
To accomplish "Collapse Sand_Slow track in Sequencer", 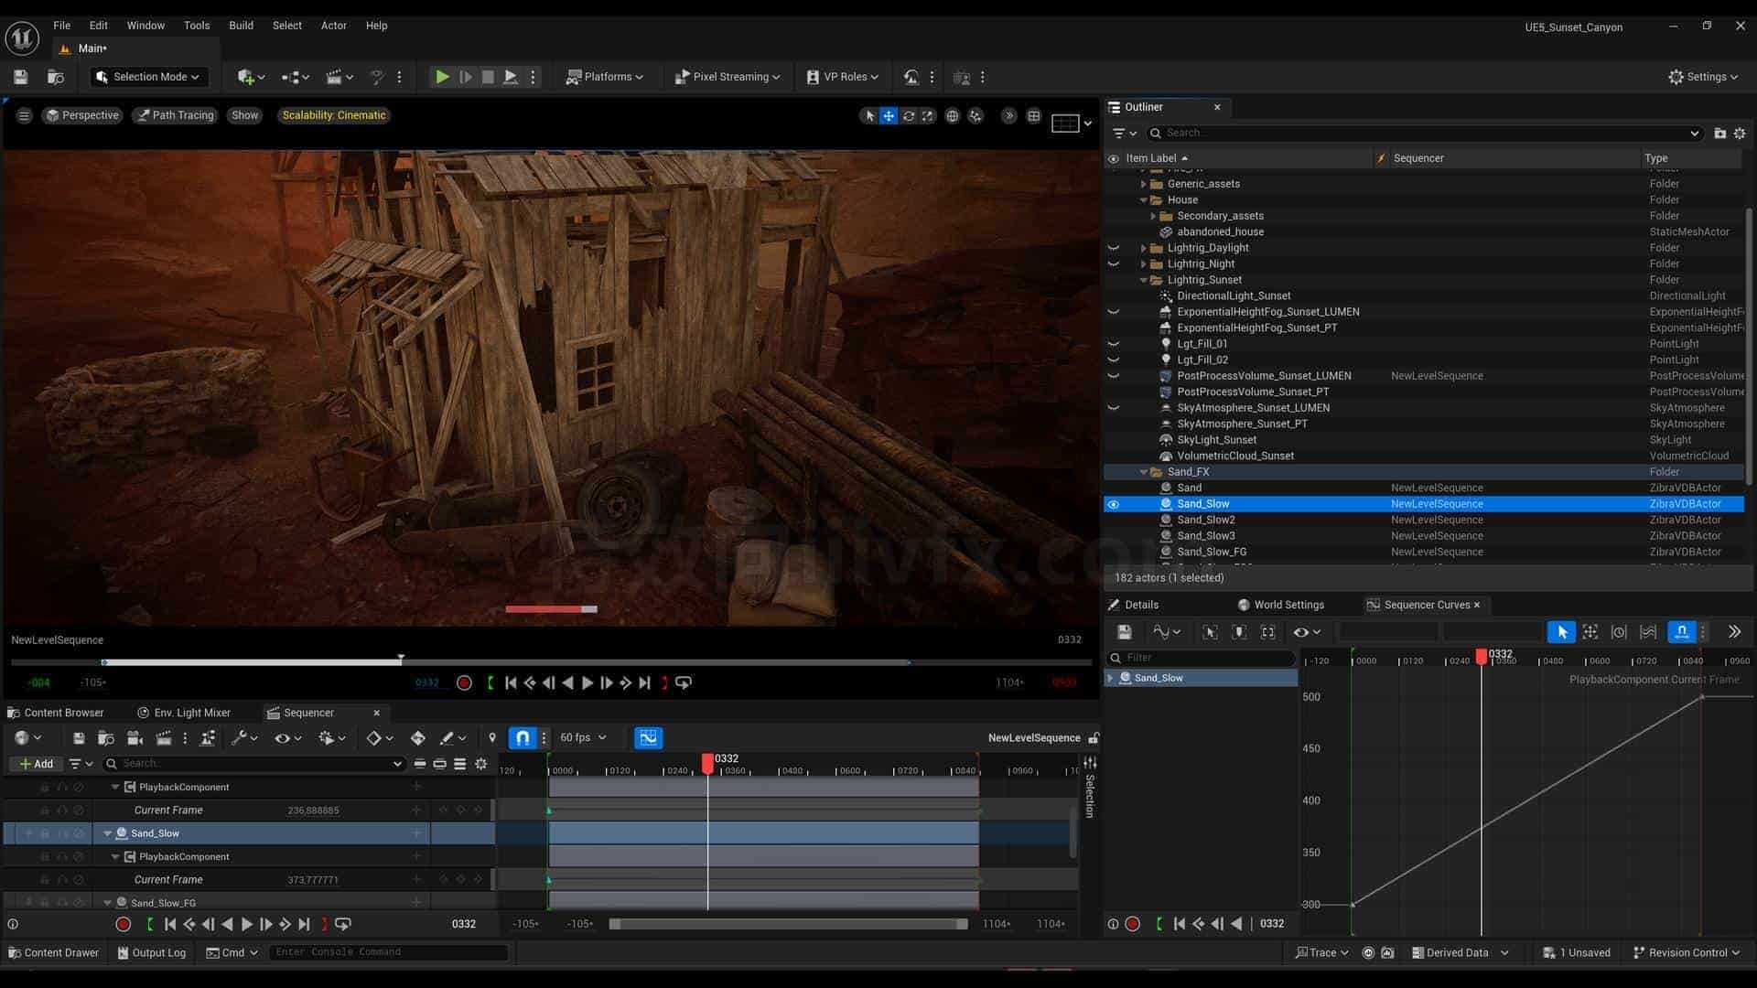I will 108,833.
